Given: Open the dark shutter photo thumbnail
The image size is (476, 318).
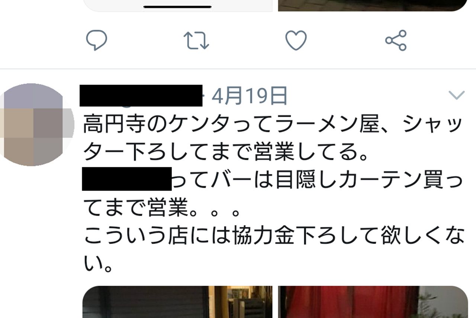Looking at the screenshot, I should (x=177, y=302).
